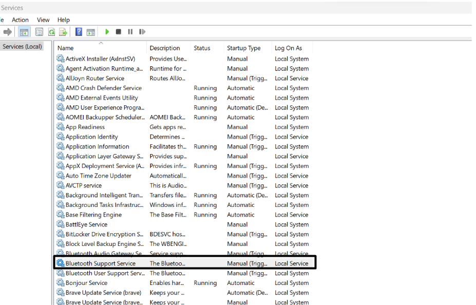Click the Forward arrow toolbar icon
Screen dimensions: 476x305
pyautogui.click(x=8, y=32)
